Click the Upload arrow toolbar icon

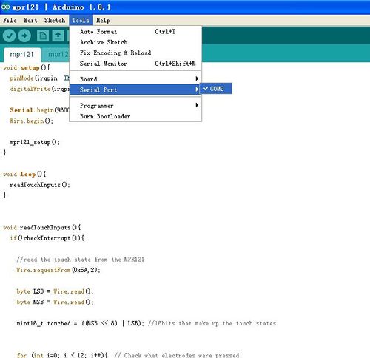point(24,36)
